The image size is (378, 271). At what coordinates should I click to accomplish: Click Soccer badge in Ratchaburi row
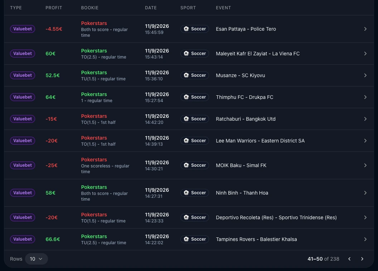pyautogui.click(x=194, y=119)
